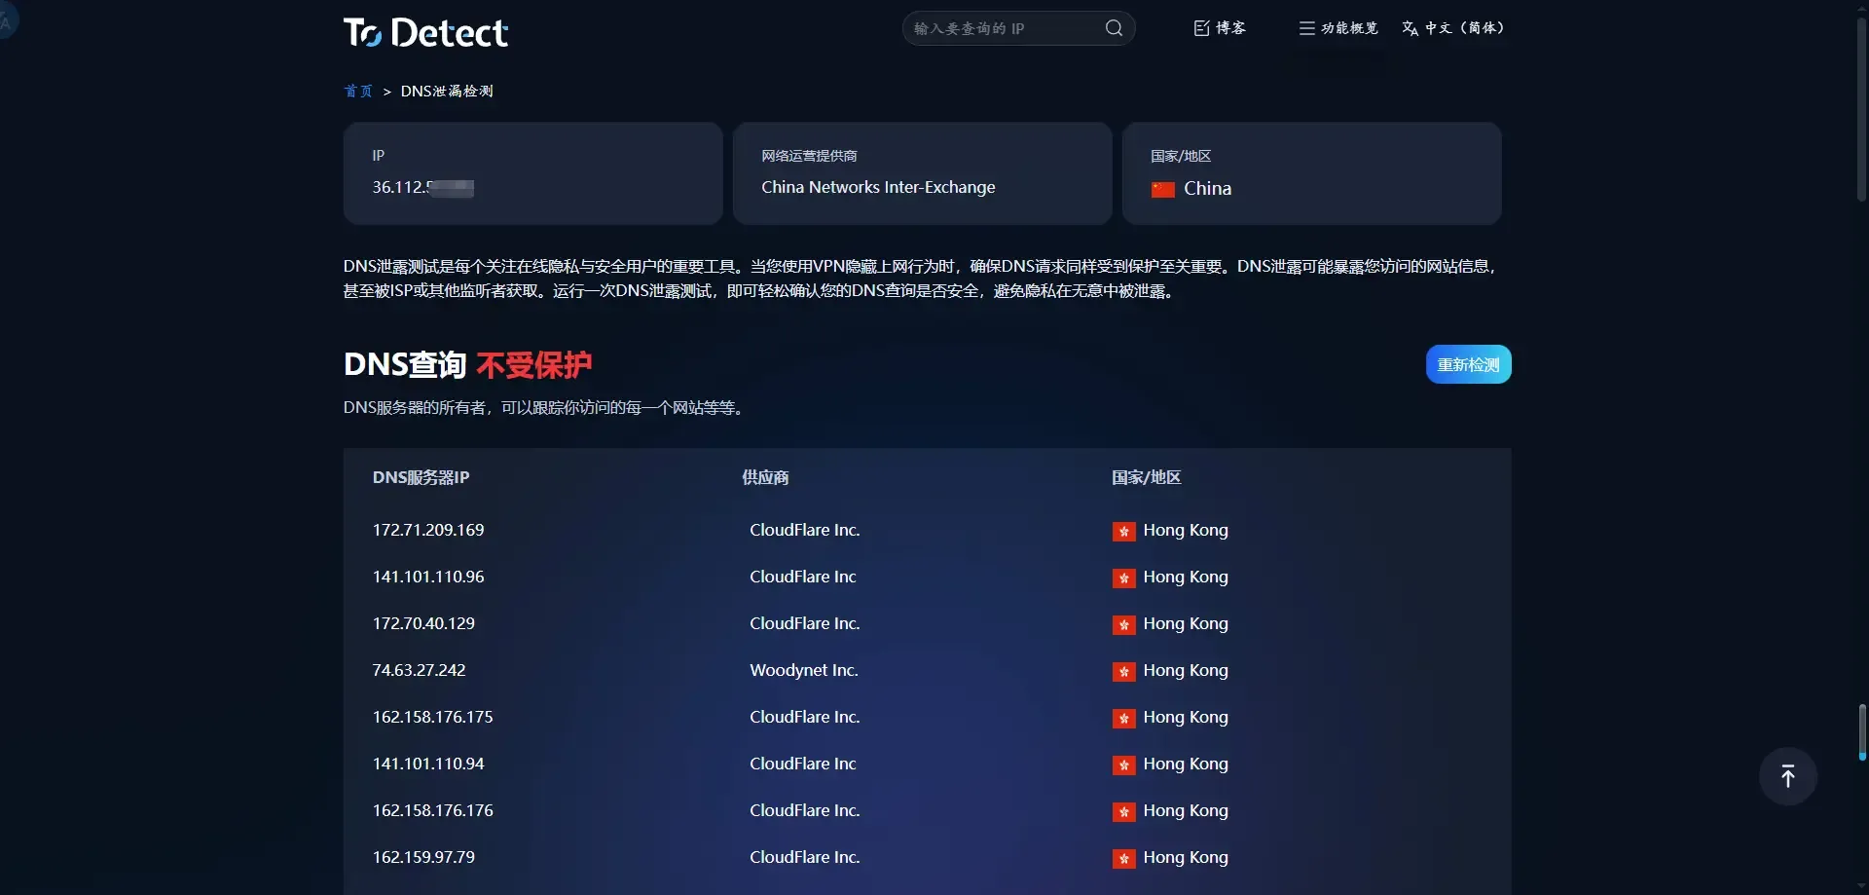Click the language translate icon
Viewport: 1869px width, 895px height.
[x=1410, y=28]
